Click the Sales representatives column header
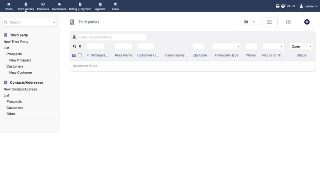 point(176,55)
